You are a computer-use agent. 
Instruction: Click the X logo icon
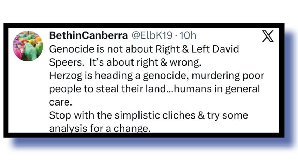(268, 36)
